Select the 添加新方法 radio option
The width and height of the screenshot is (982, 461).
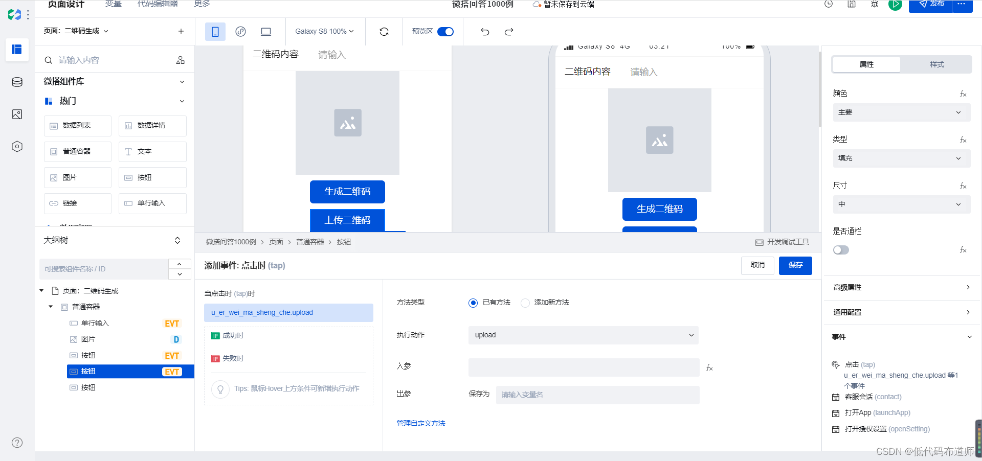point(525,303)
